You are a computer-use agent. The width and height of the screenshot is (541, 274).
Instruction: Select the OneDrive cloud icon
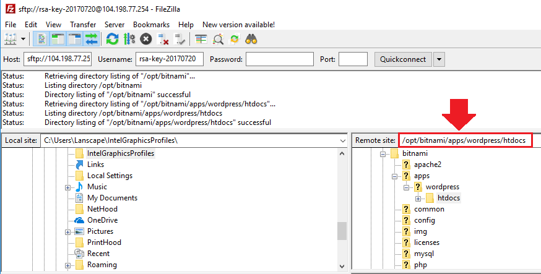(x=79, y=220)
